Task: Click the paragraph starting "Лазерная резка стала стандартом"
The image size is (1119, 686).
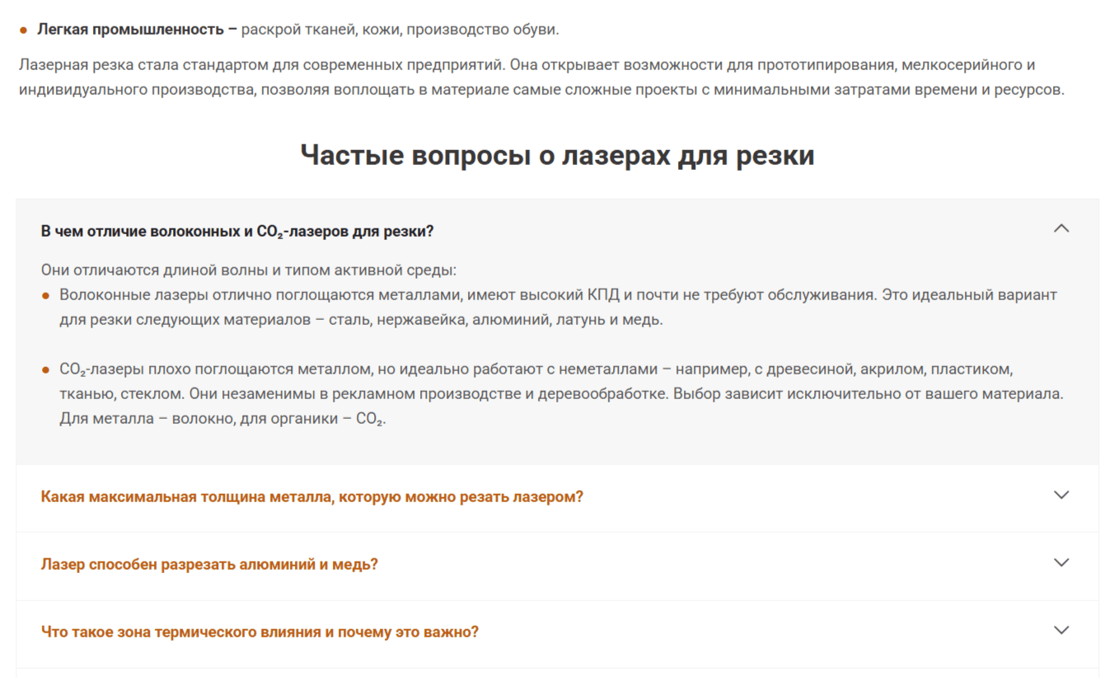Action: [x=541, y=77]
